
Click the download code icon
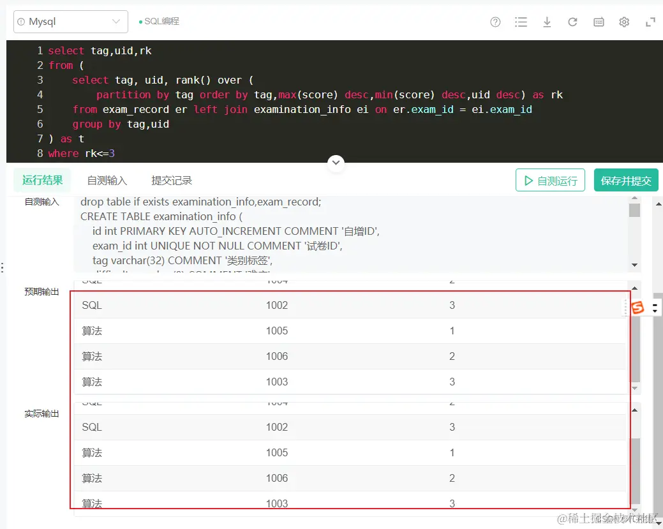547,22
